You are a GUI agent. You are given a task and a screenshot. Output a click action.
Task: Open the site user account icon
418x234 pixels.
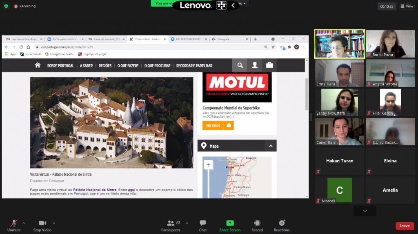[x=255, y=65]
